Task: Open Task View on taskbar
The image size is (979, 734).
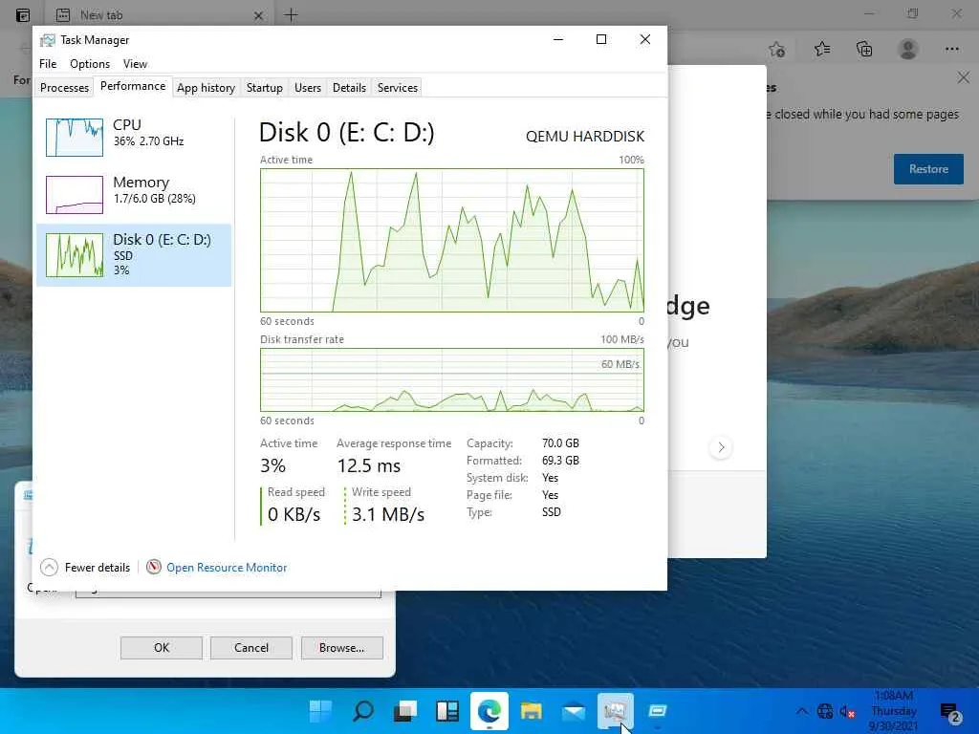Action: point(404,711)
